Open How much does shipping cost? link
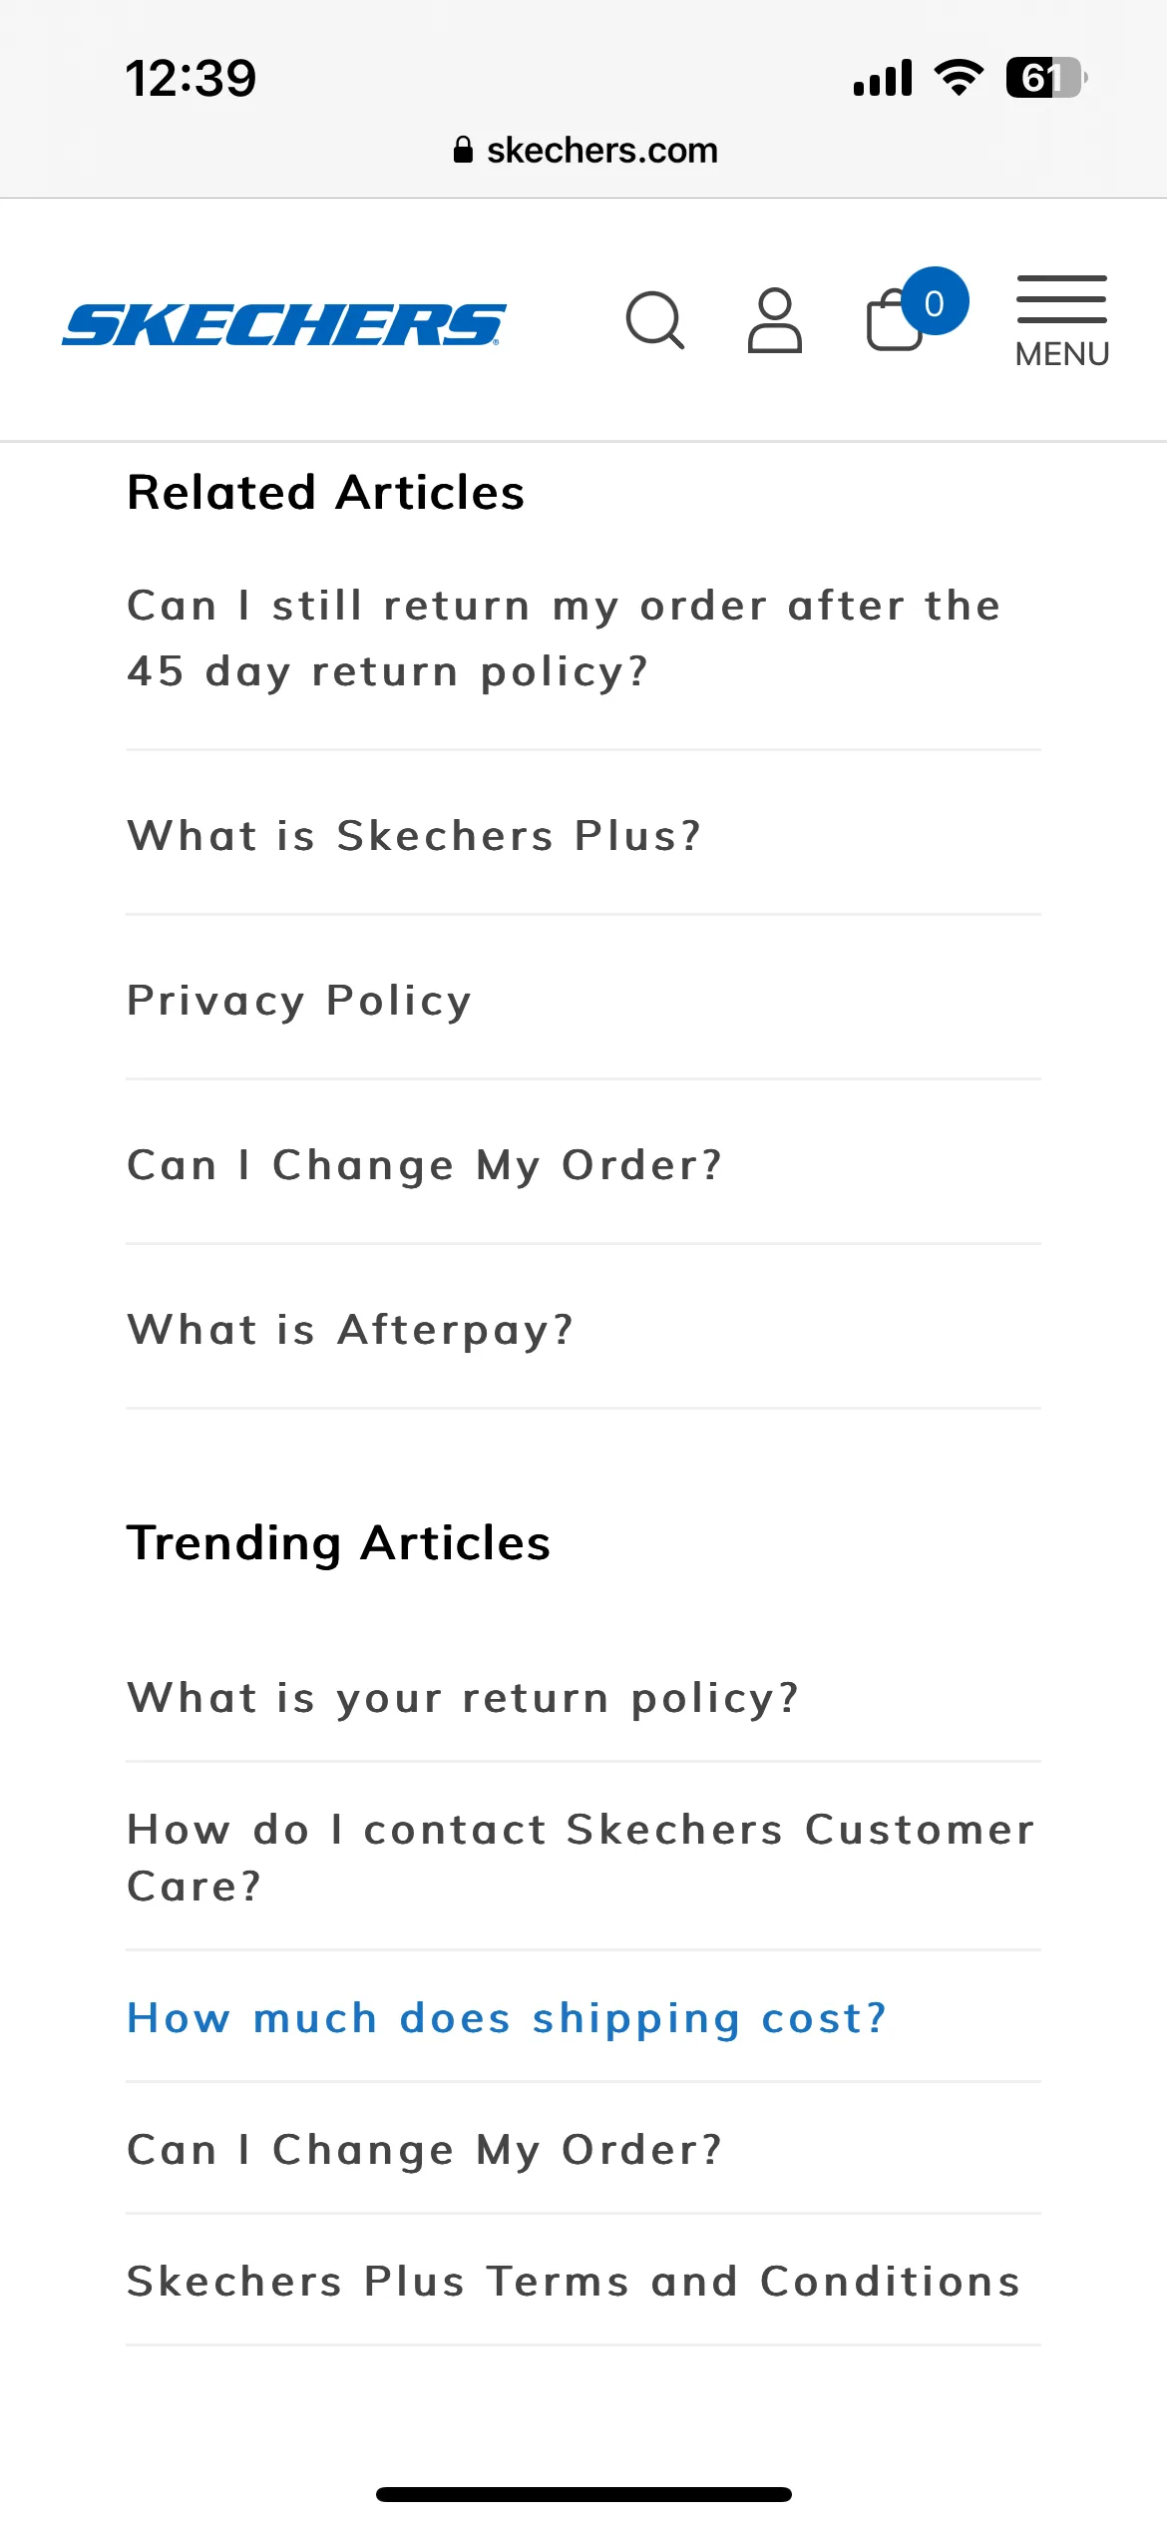The image size is (1167, 2526). point(507,2018)
